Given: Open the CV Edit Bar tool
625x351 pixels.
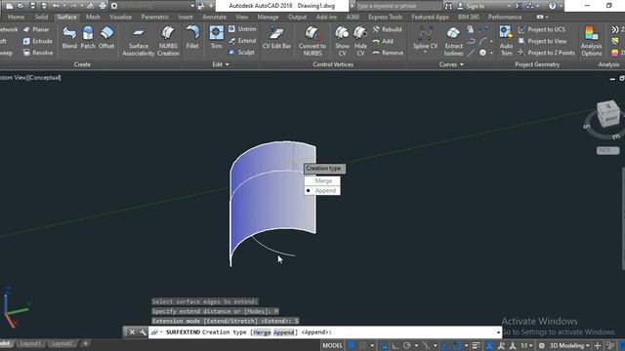Looking at the screenshot, I should (276, 38).
